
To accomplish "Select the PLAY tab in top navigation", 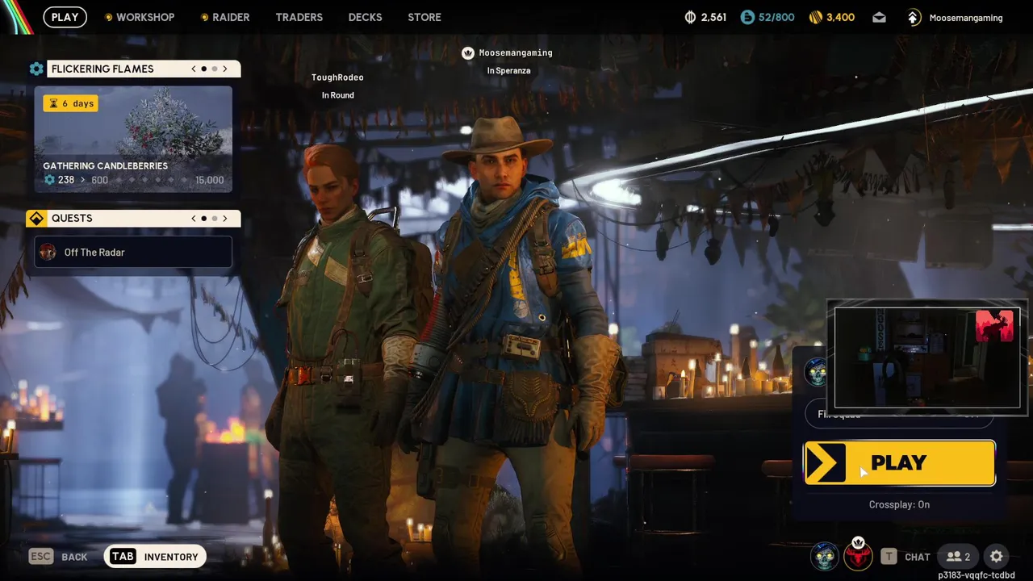I will point(65,17).
